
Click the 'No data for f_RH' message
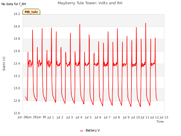click(x=14, y=4)
